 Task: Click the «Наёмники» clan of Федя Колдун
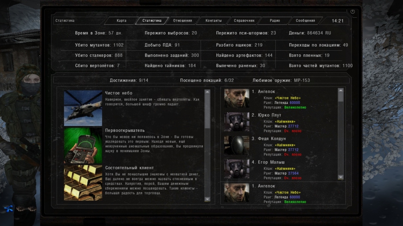pyautogui.click(x=285, y=145)
